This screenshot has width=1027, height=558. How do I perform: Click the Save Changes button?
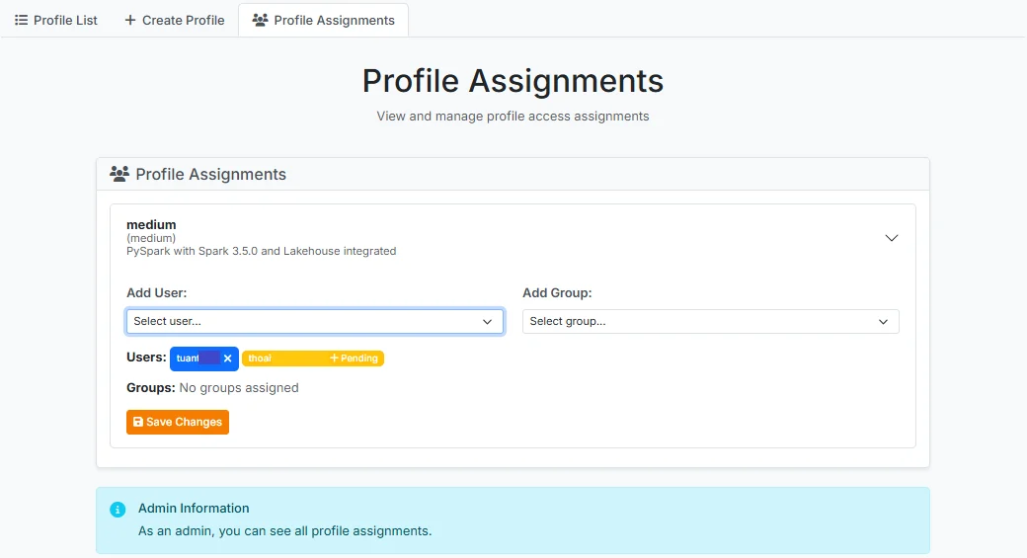pos(178,422)
